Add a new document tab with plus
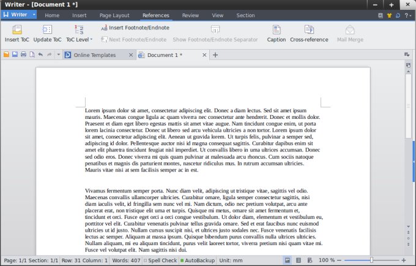Image resolution: width=416 pixels, height=266 pixels. (x=215, y=55)
